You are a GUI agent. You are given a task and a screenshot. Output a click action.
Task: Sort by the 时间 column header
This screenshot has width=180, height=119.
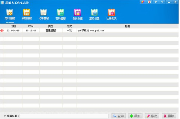tap(31, 26)
